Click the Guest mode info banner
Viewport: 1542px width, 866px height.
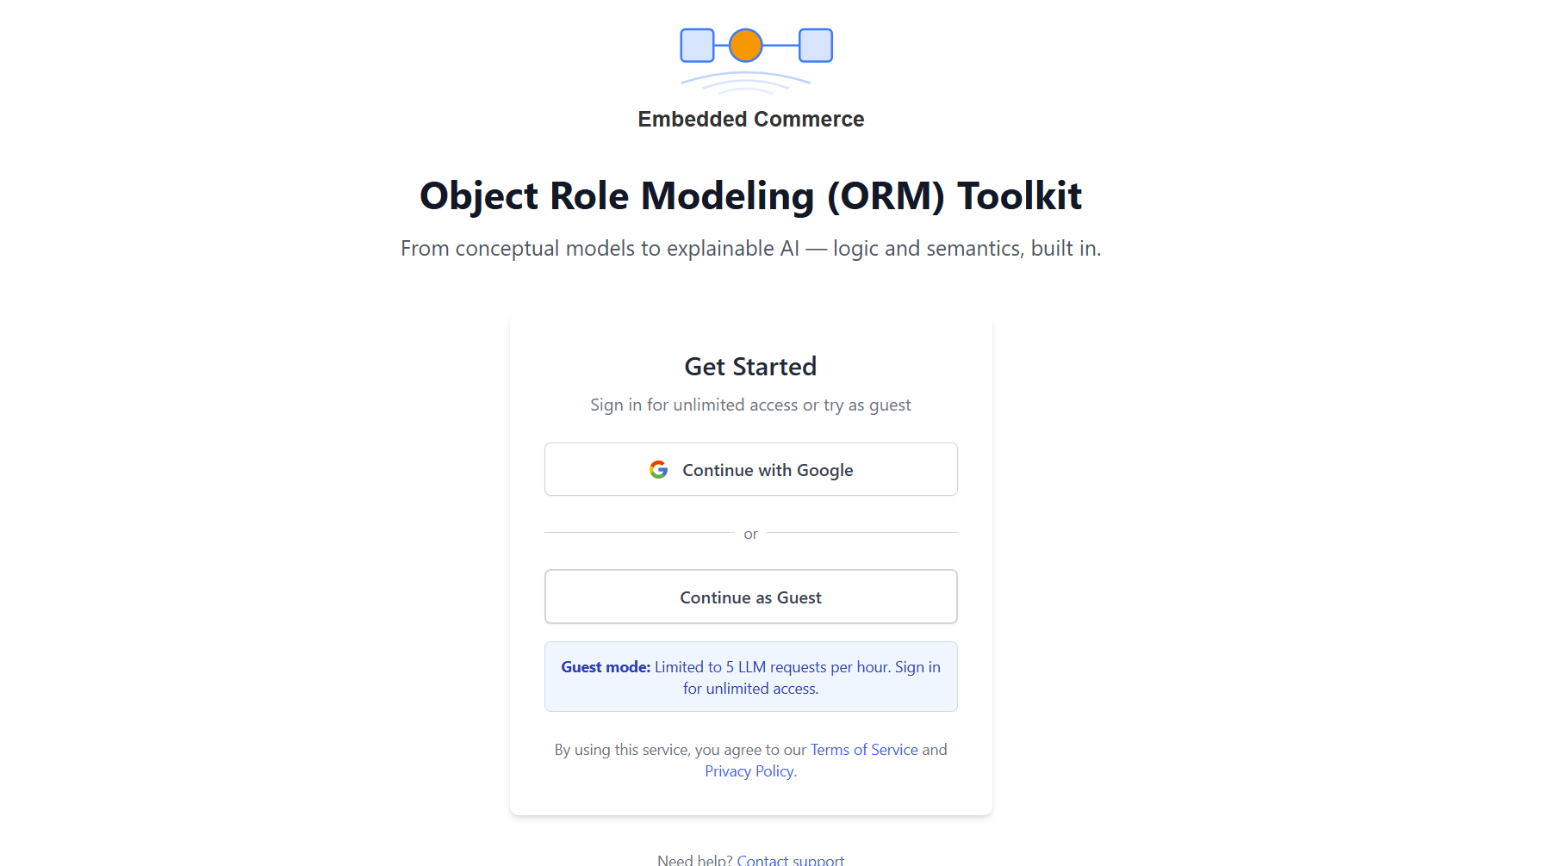(750, 677)
